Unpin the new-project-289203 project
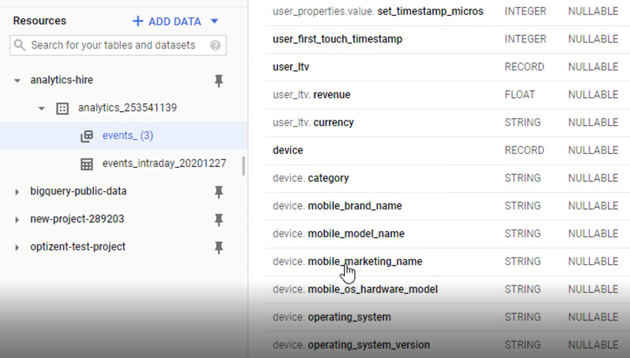This screenshot has height=358, width=630. pyautogui.click(x=219, y=220)
